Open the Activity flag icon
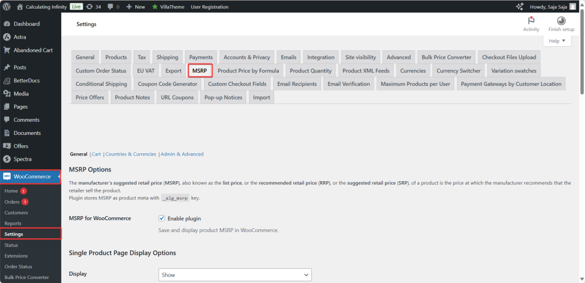 [x=531, y=21]
